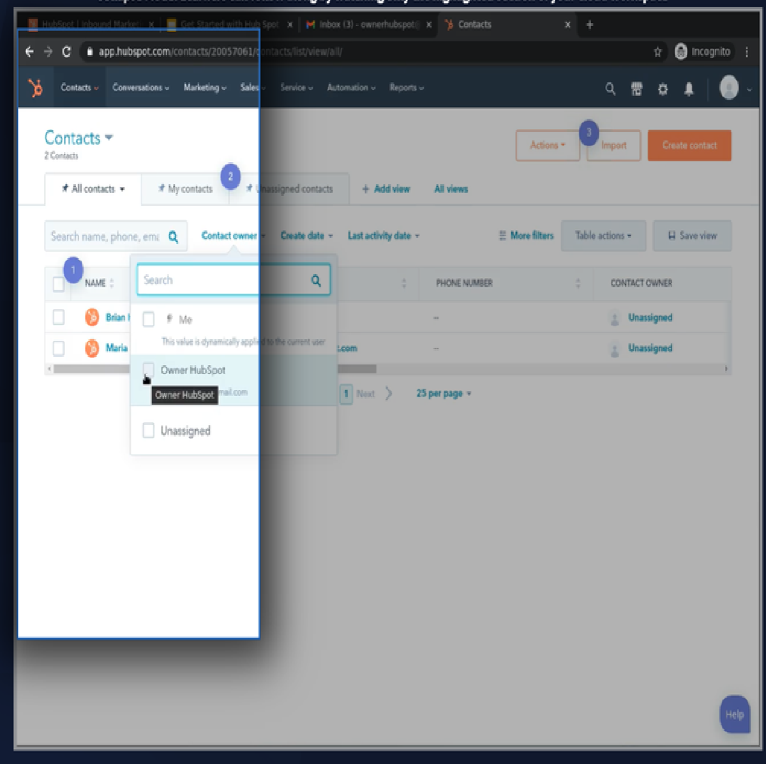The height and width of the screenshot is (766, 766).
Task: Click the user avatar in navigation bar
Action: [x=729, y=88]
